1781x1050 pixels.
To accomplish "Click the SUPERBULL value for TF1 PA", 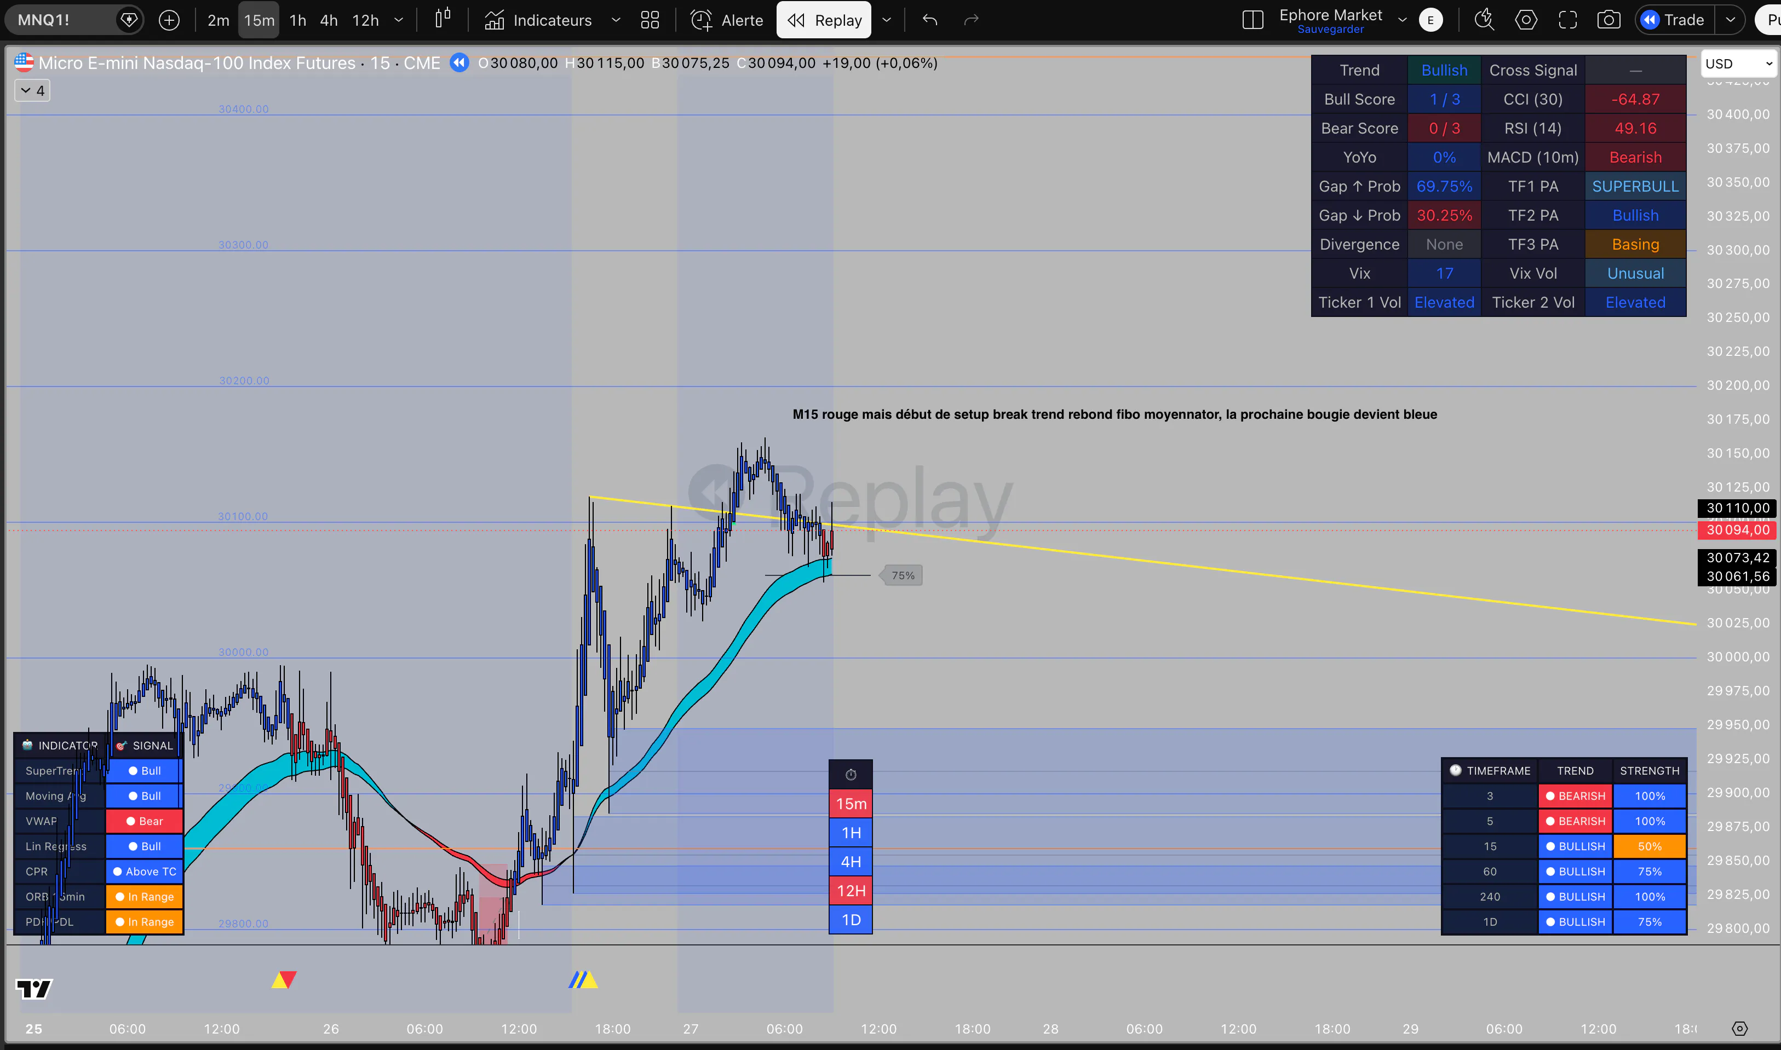I will [1635, 187].
